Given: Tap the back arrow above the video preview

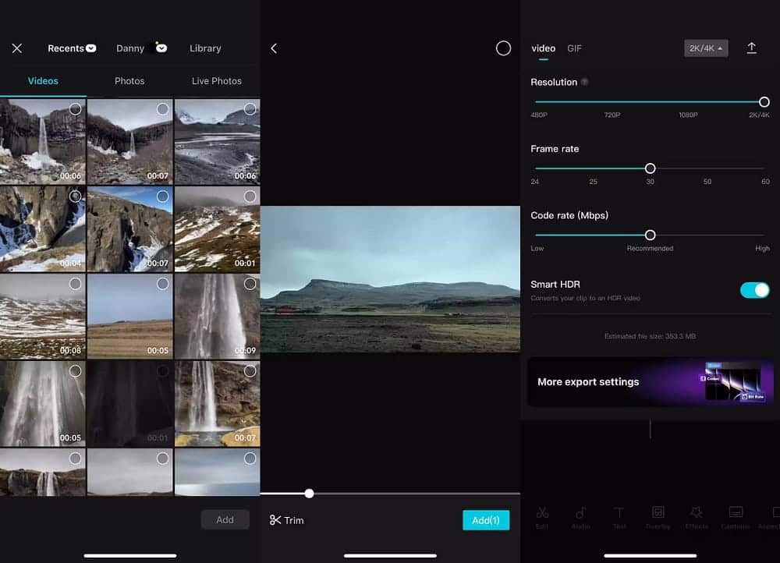Looking at the screenshot, I should point(273,48).
